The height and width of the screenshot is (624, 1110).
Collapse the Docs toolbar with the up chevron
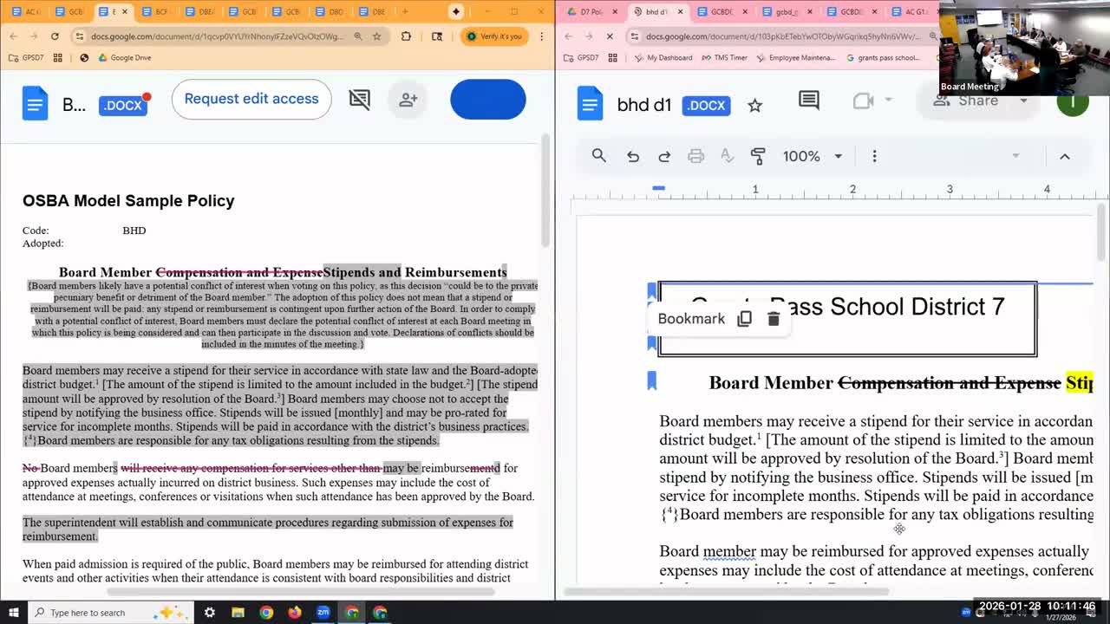pyautogui.click(x=1064, y=156)
